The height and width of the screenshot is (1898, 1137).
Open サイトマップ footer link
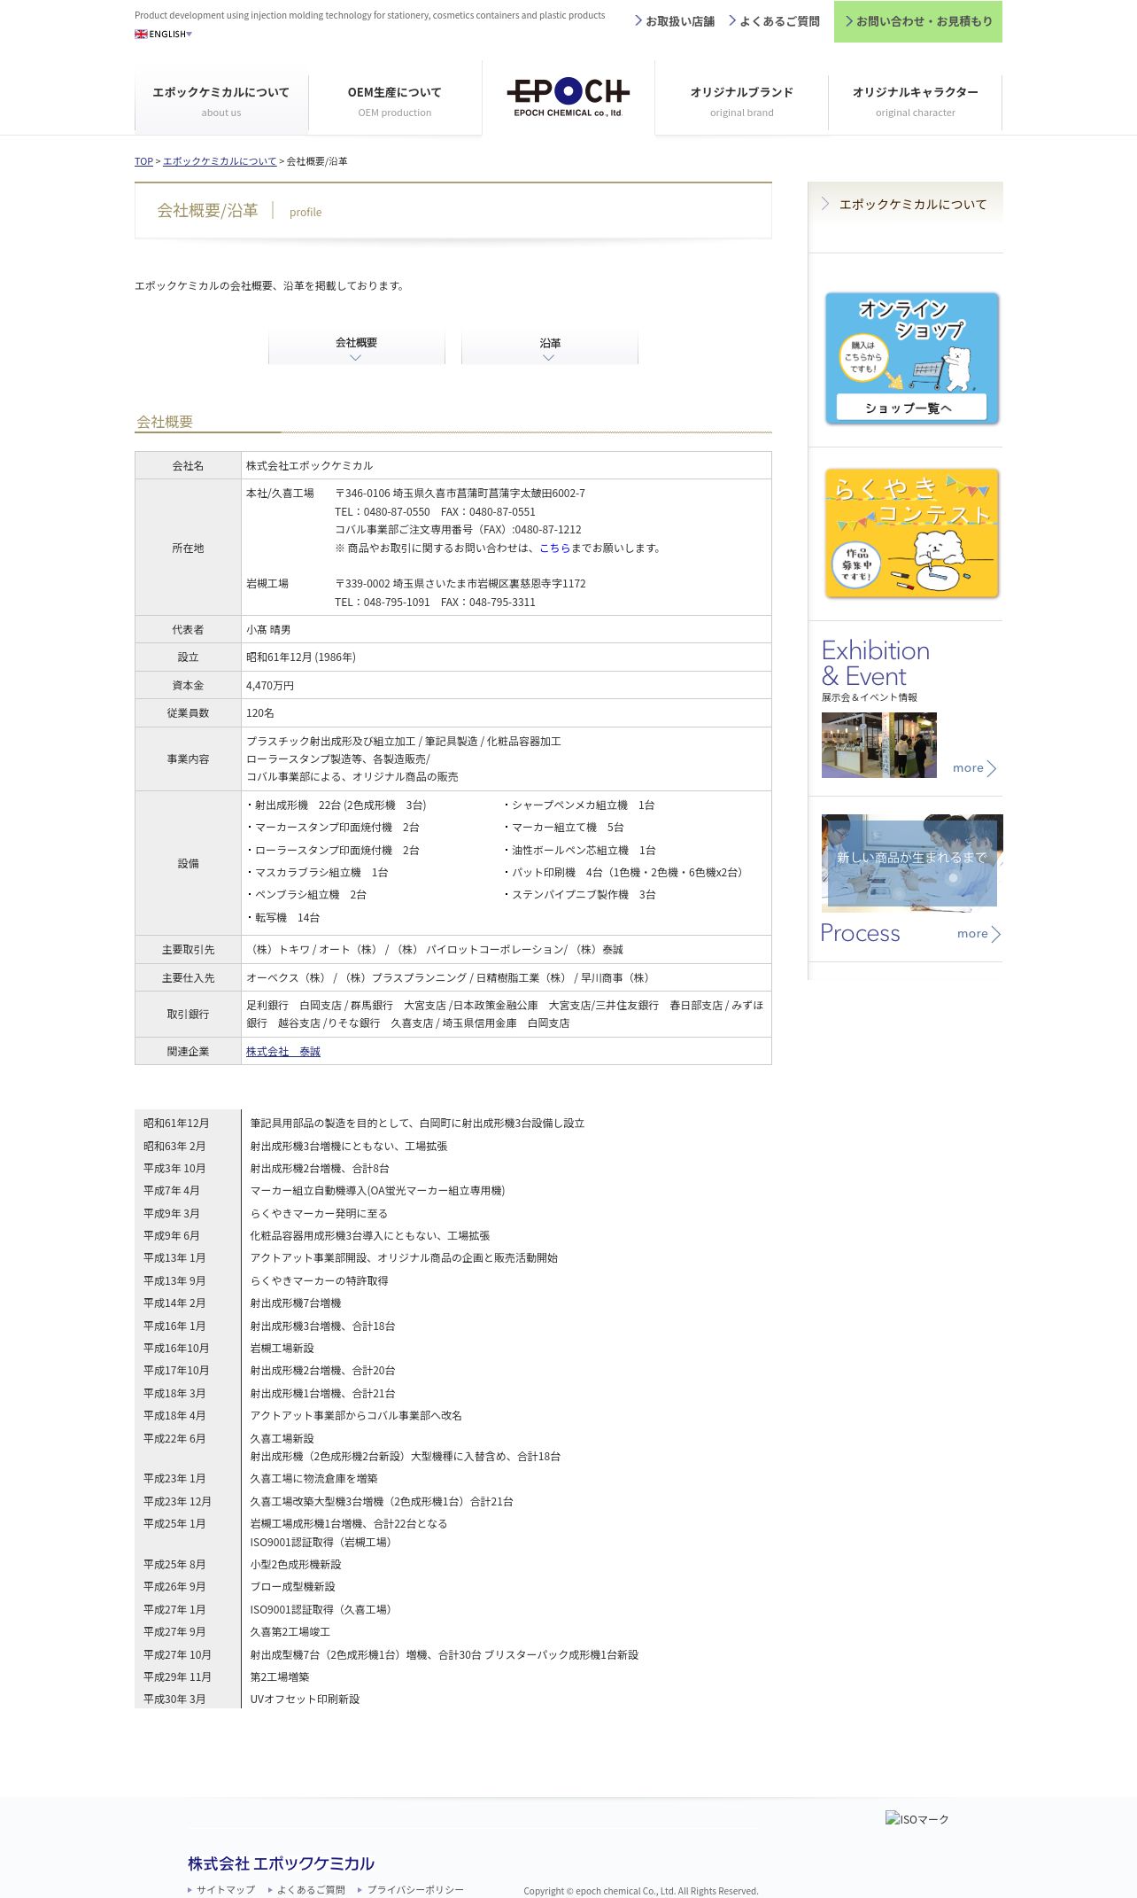pos(221,1890)
